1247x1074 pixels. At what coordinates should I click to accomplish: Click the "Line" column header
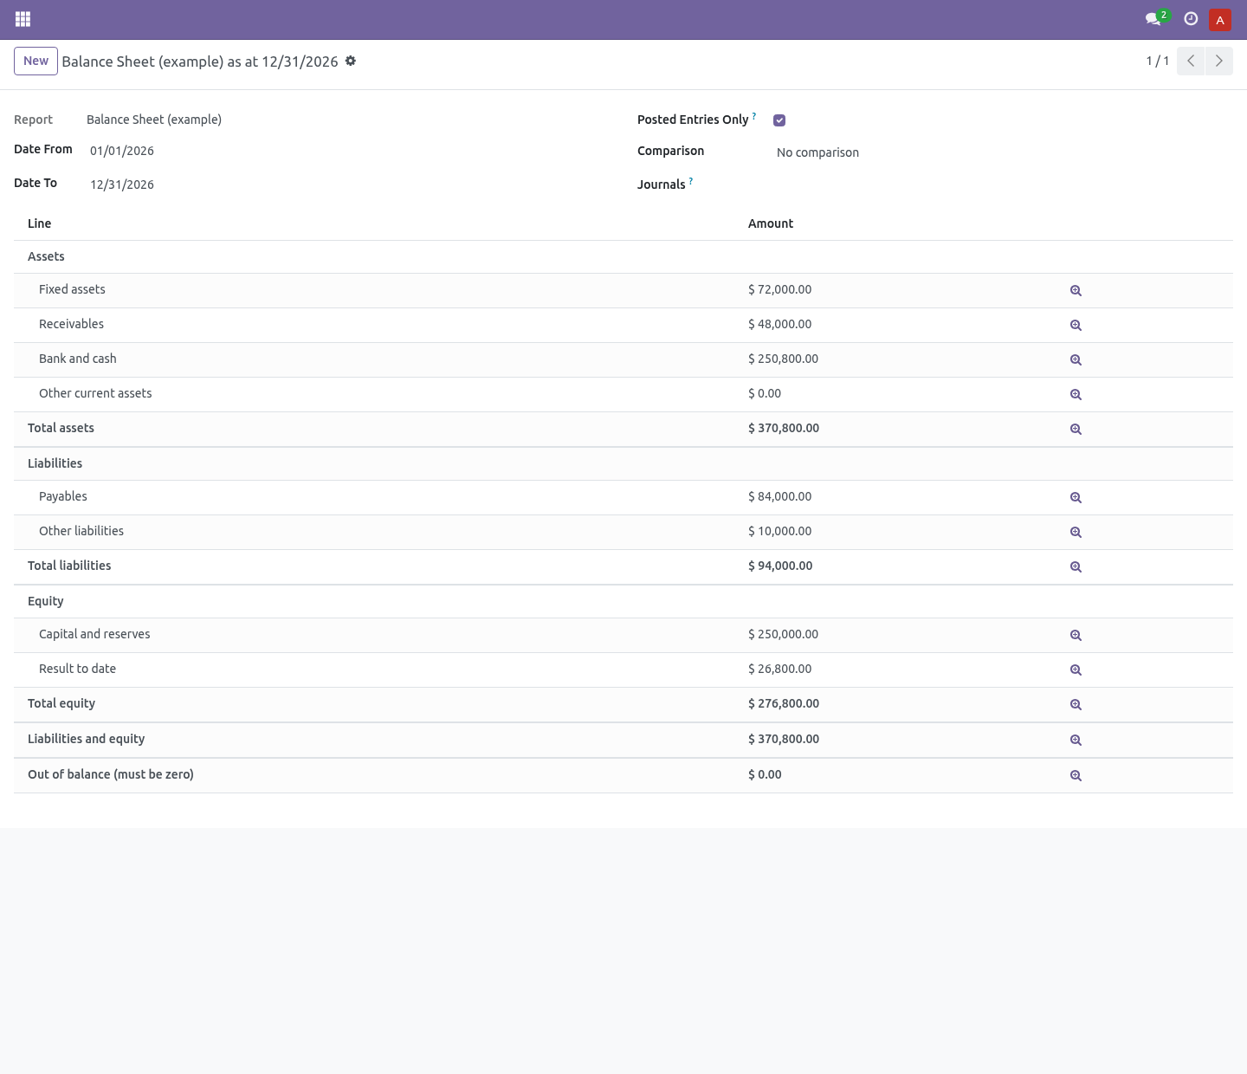tap(40, 223)
